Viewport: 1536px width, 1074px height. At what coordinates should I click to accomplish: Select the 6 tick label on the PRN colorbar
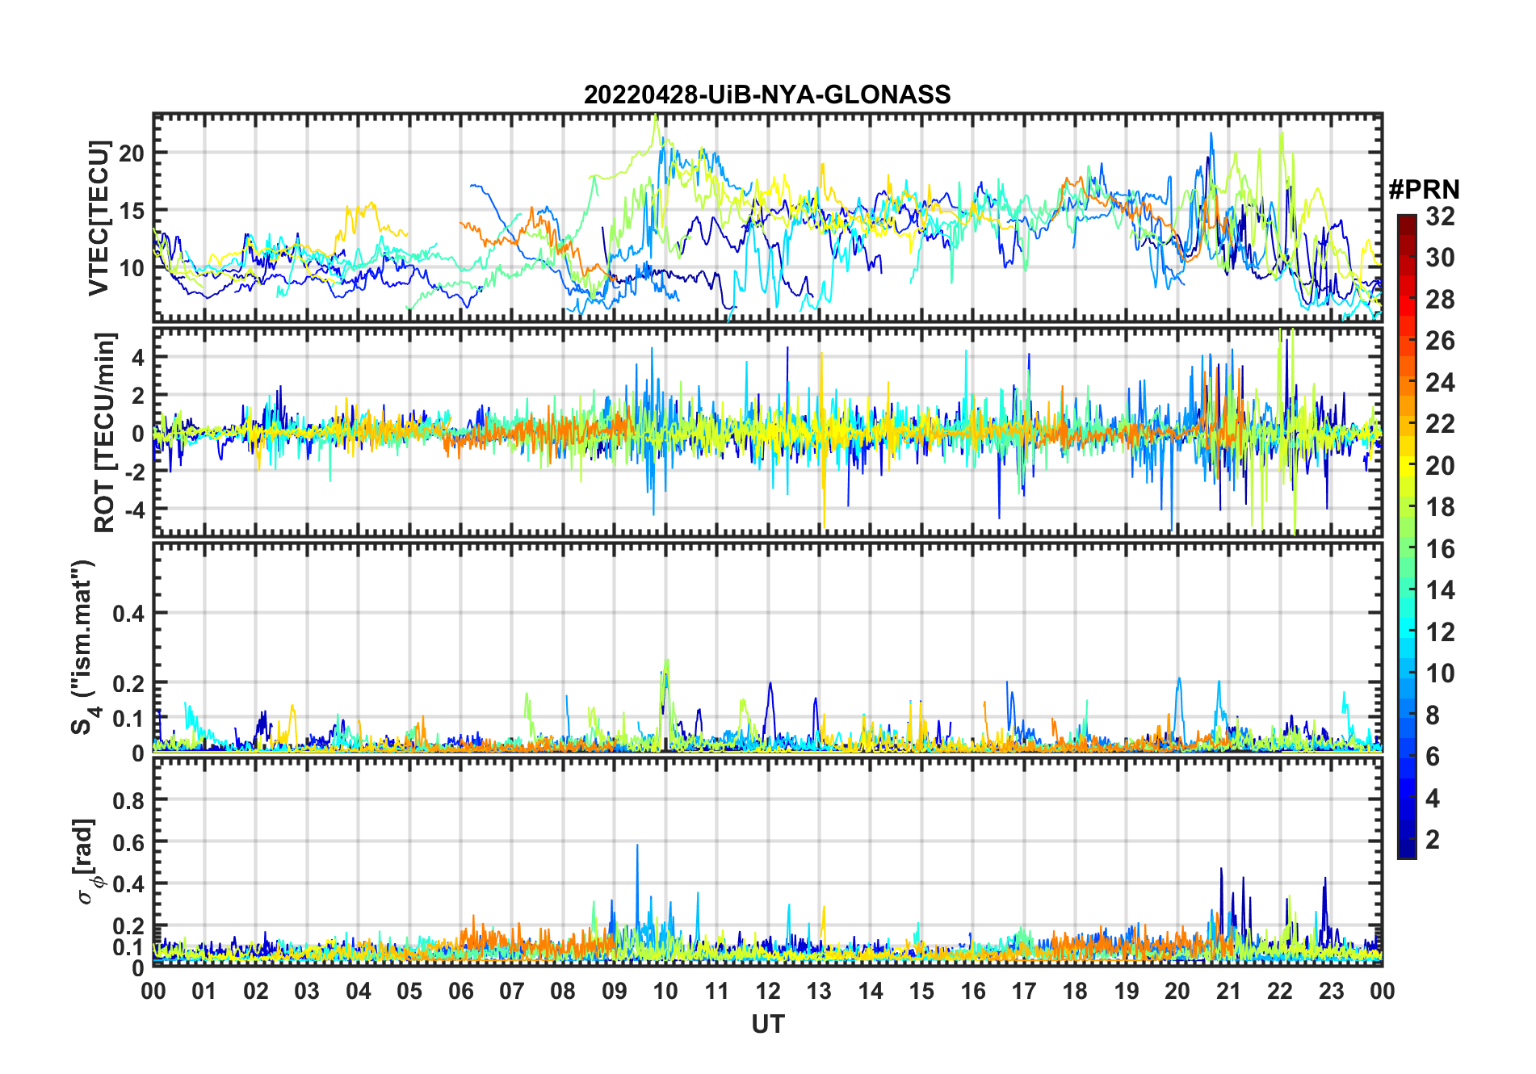coord(1433,757)
